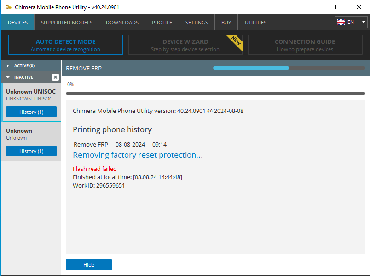This screenshot has width=370, height=276.
Task: Launch the DEVICE WIZARD
Action: pyautogui.click(x=185, y=45)
